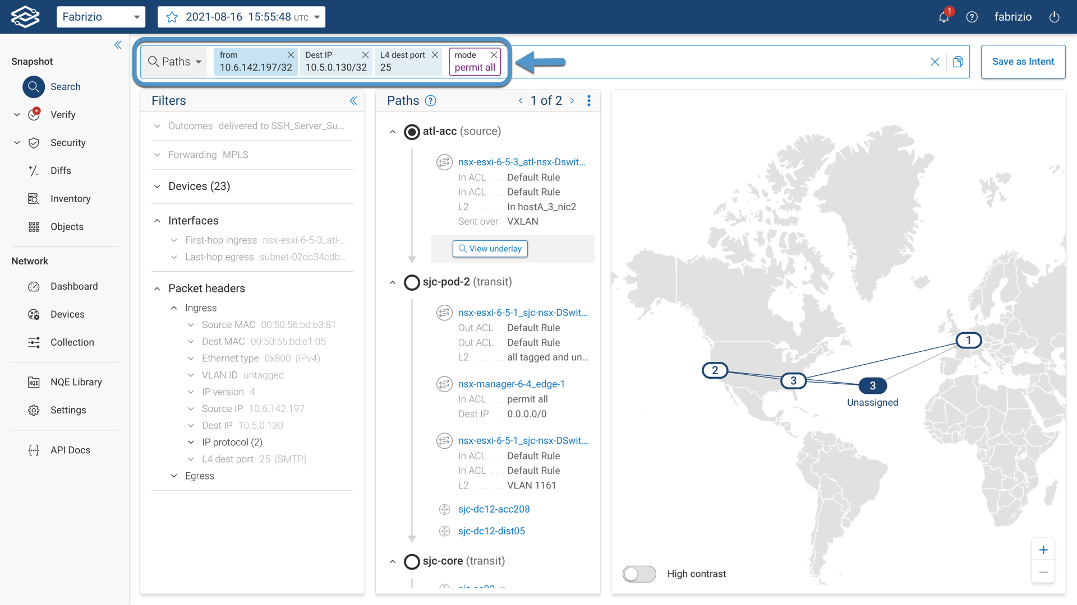Open NQE Library in sidebar
Image resolution: width=1077 pixels, height=605 pixels.
76,382
